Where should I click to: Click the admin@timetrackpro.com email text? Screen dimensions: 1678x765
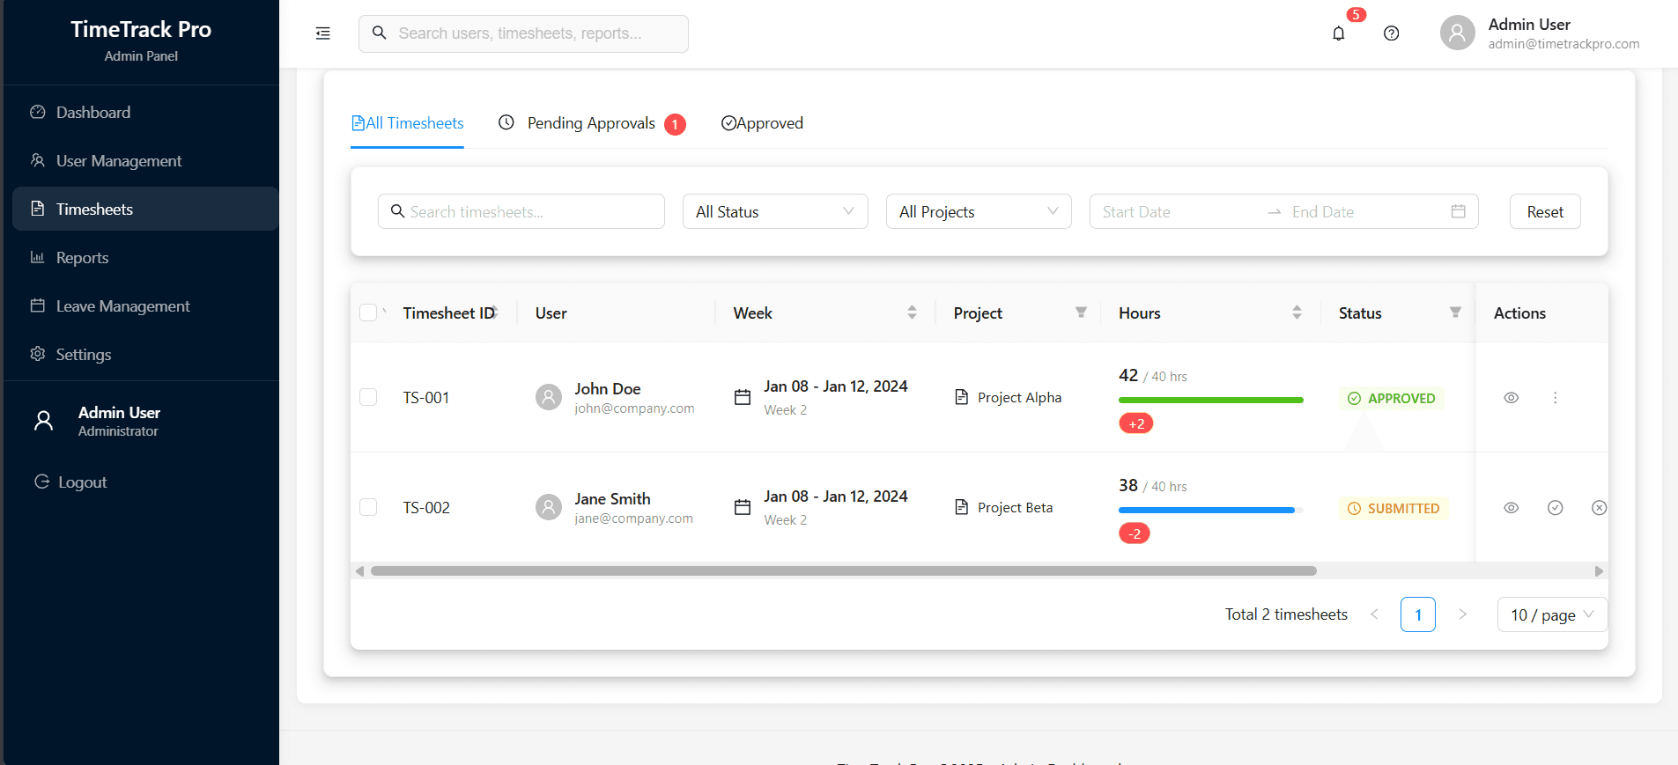coord(1563,44)
